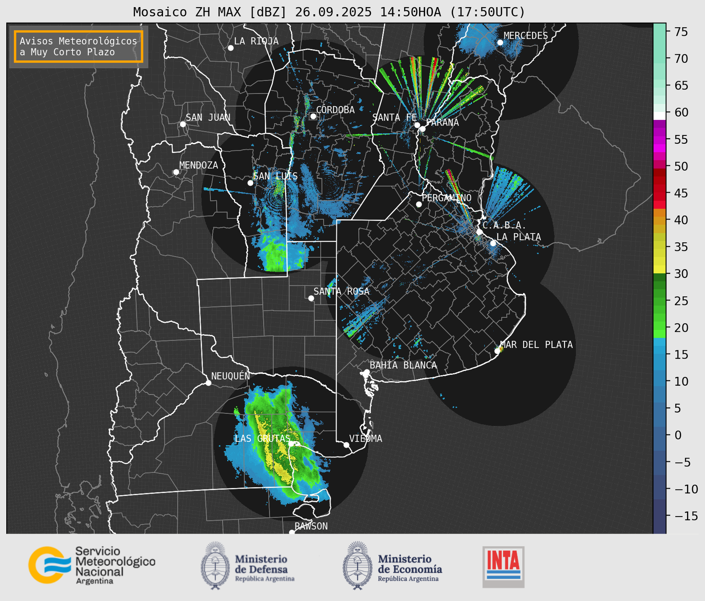Select the Córdoba city marker
705x601 pixels.
point(313,116)
